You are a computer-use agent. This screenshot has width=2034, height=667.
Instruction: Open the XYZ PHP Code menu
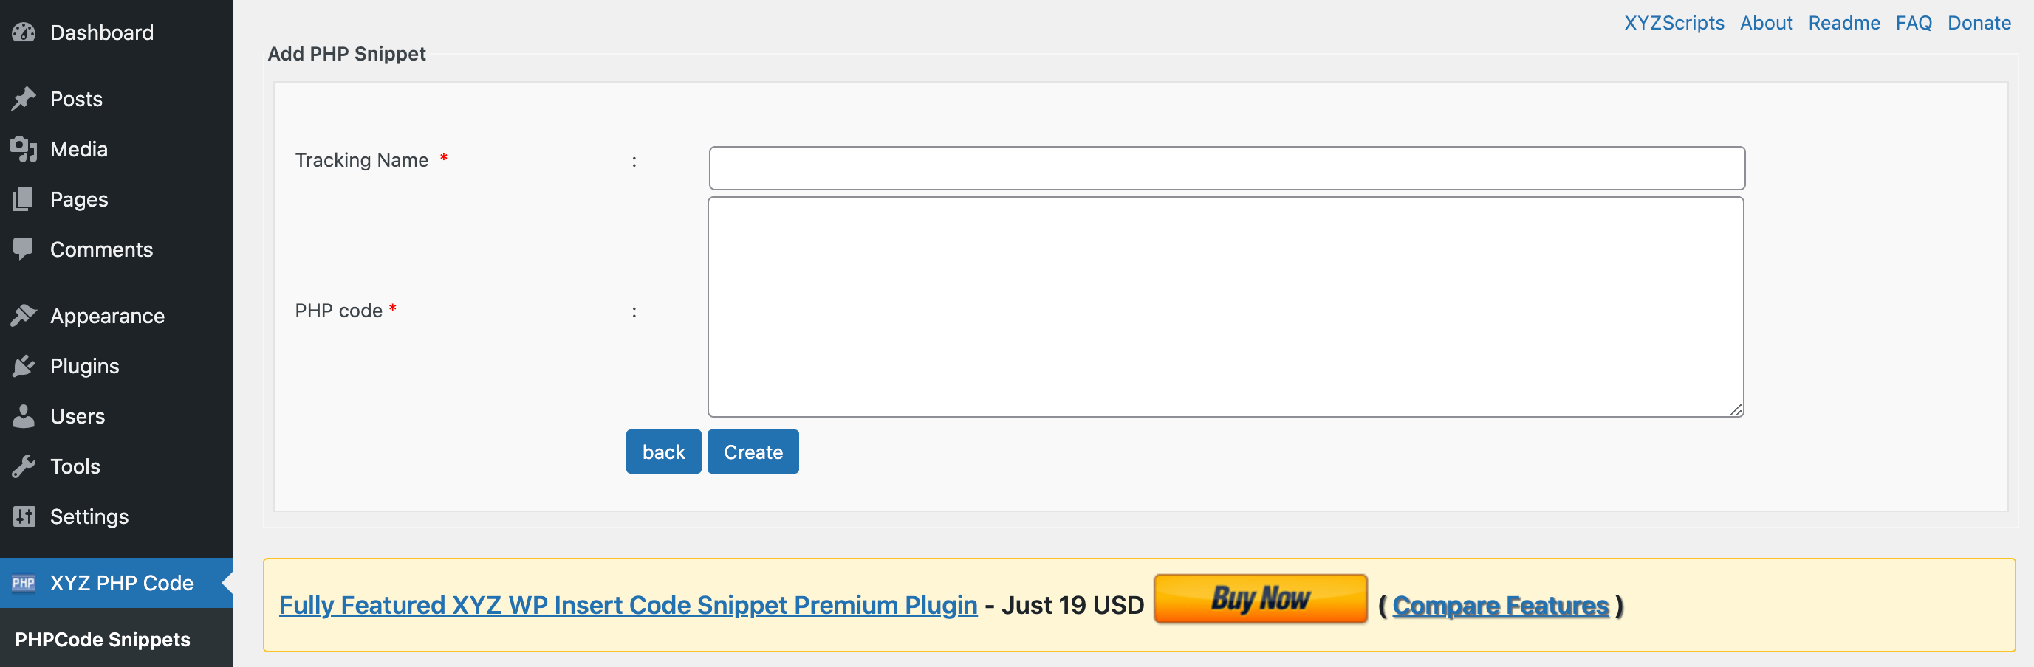point(121,583)
